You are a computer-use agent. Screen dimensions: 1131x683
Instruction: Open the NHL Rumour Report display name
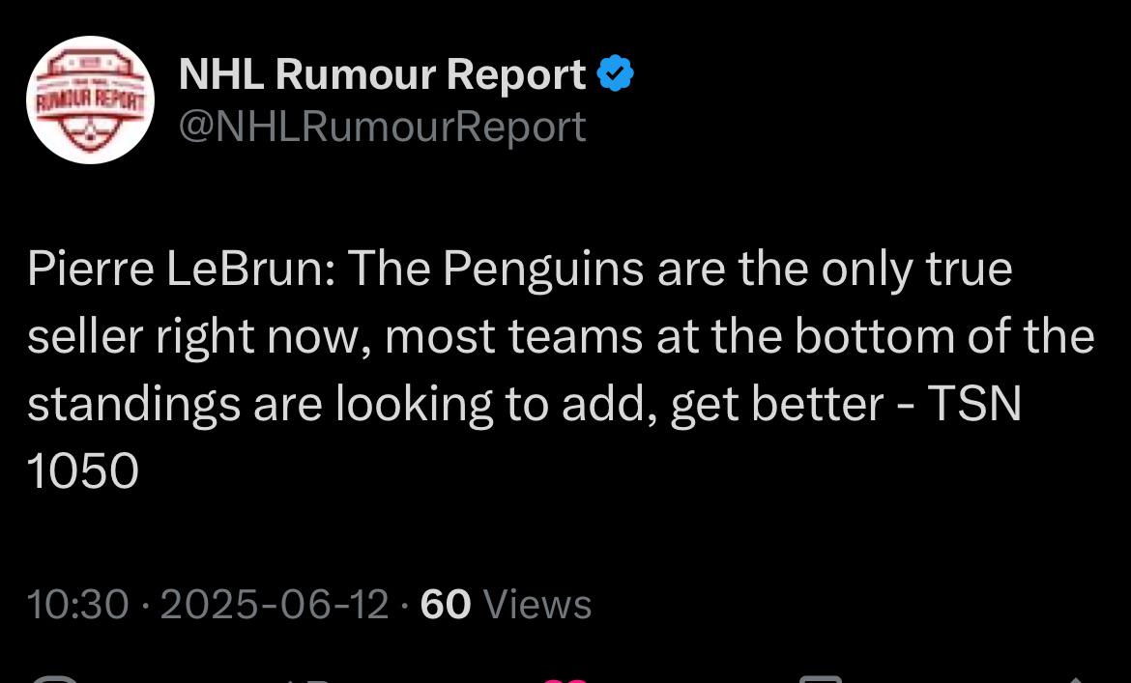(x=382, y=73)
